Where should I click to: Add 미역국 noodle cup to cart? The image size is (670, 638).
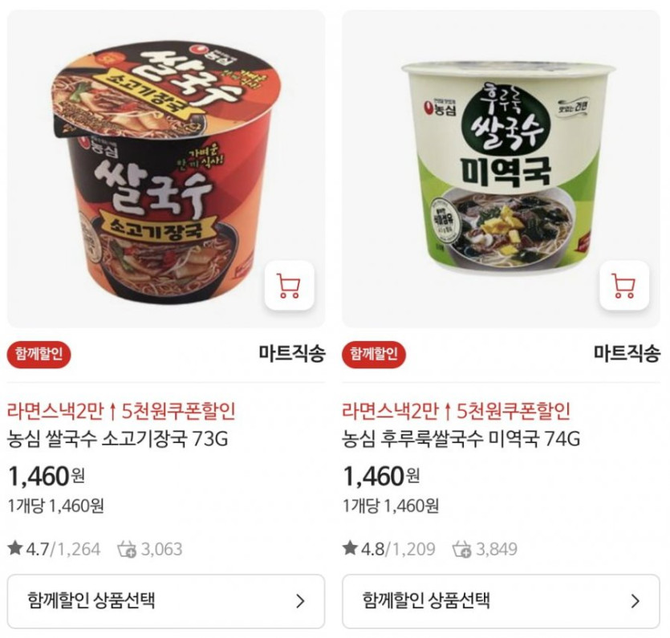pos(624,286)
